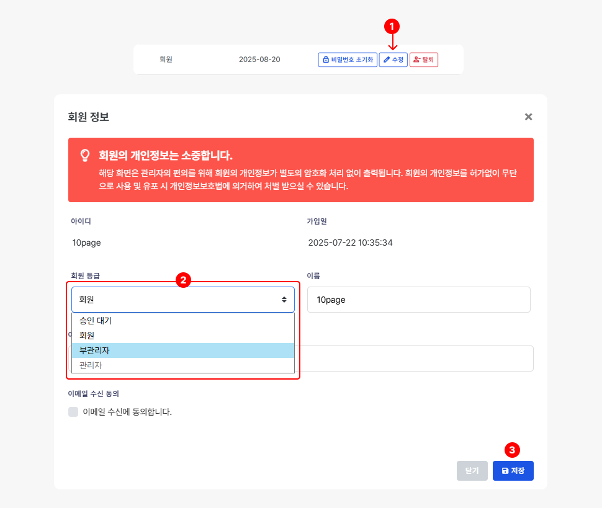Screen dimensions: 602x508
Task: Close the 회원 정보 dialog with X
Action: click(528, 117)
